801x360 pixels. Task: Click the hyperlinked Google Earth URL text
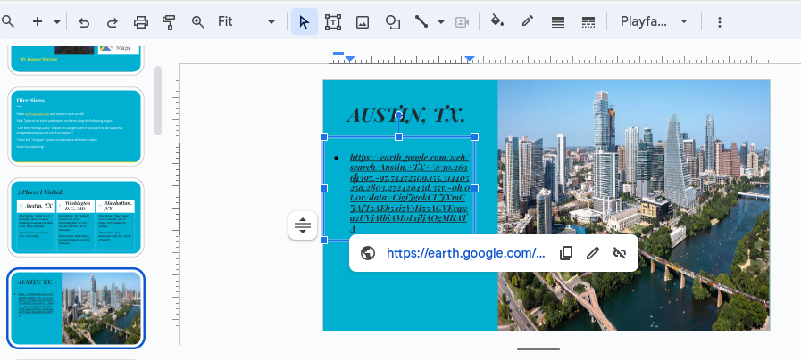coord(409,192)
